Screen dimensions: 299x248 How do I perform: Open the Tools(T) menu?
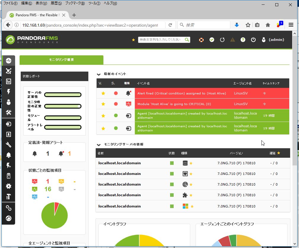click(94, 3)
